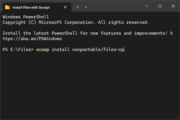180x120 pixels.
Task: Open a new tab with plus button
Action: 77,7
